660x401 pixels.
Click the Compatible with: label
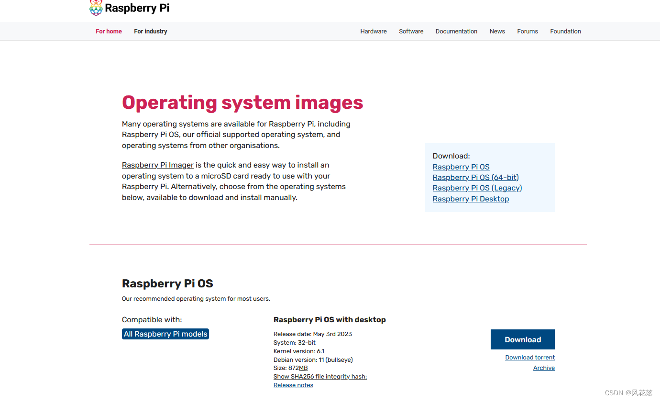coord(152,320)
